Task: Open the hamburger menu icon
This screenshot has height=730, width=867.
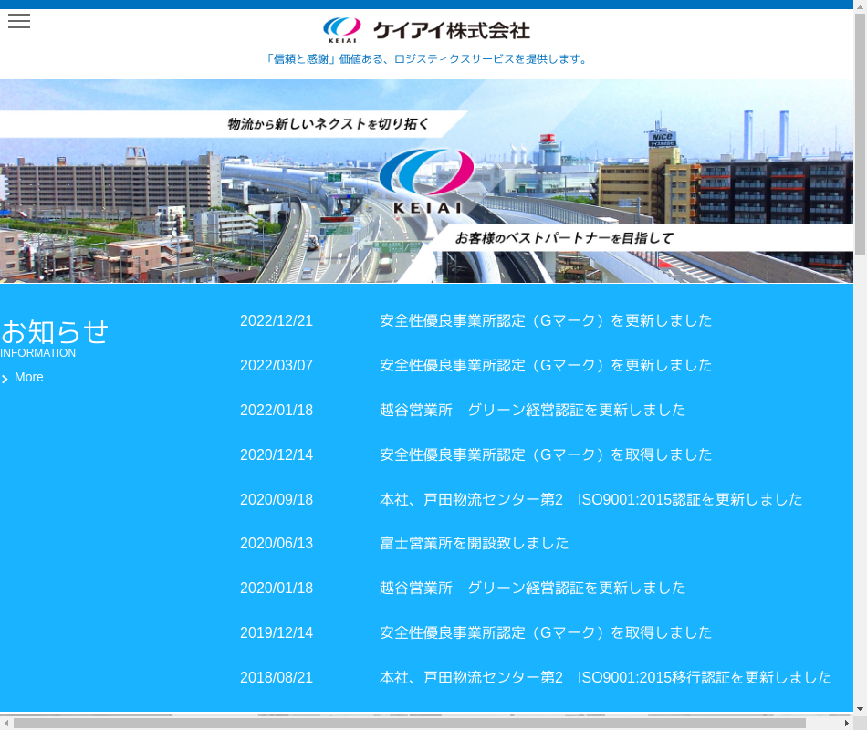Action: [19, 21]
